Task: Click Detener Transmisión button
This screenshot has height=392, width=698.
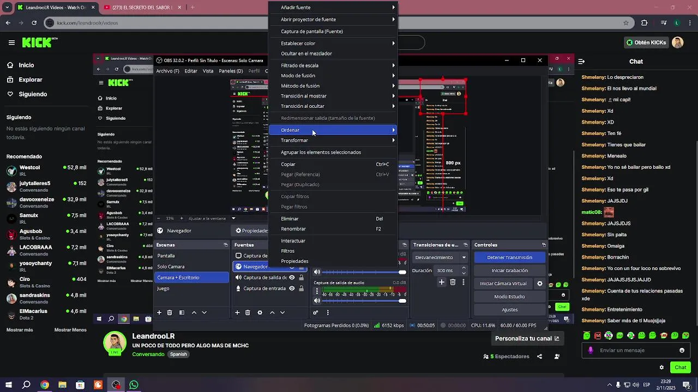Action: (x=509, y=258)
